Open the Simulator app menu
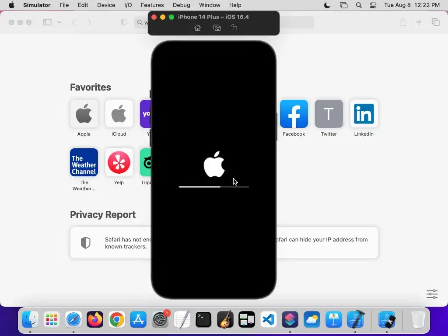Screen dimensions: 448x336 point(37,5)
